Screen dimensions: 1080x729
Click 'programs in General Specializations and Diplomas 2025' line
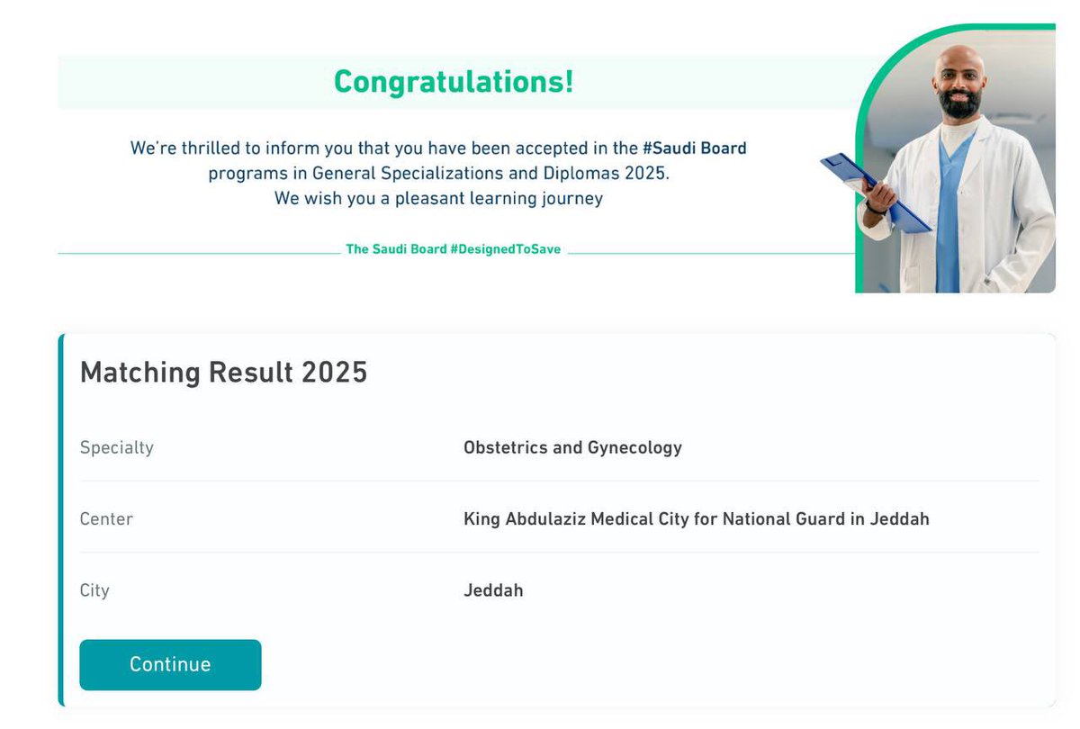click(439, 173)
